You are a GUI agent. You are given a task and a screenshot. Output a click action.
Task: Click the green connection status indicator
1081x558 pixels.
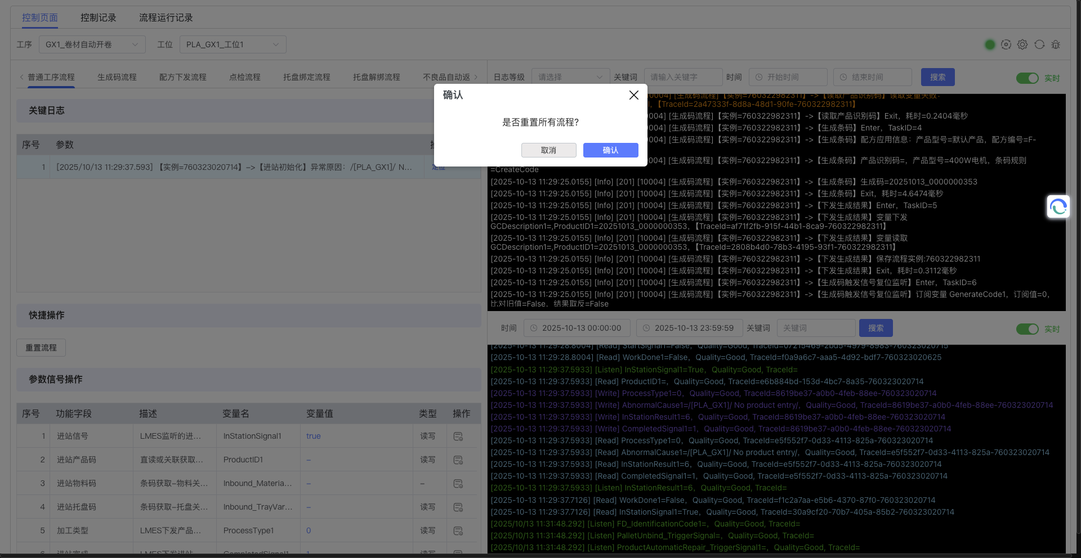(990, 44)
